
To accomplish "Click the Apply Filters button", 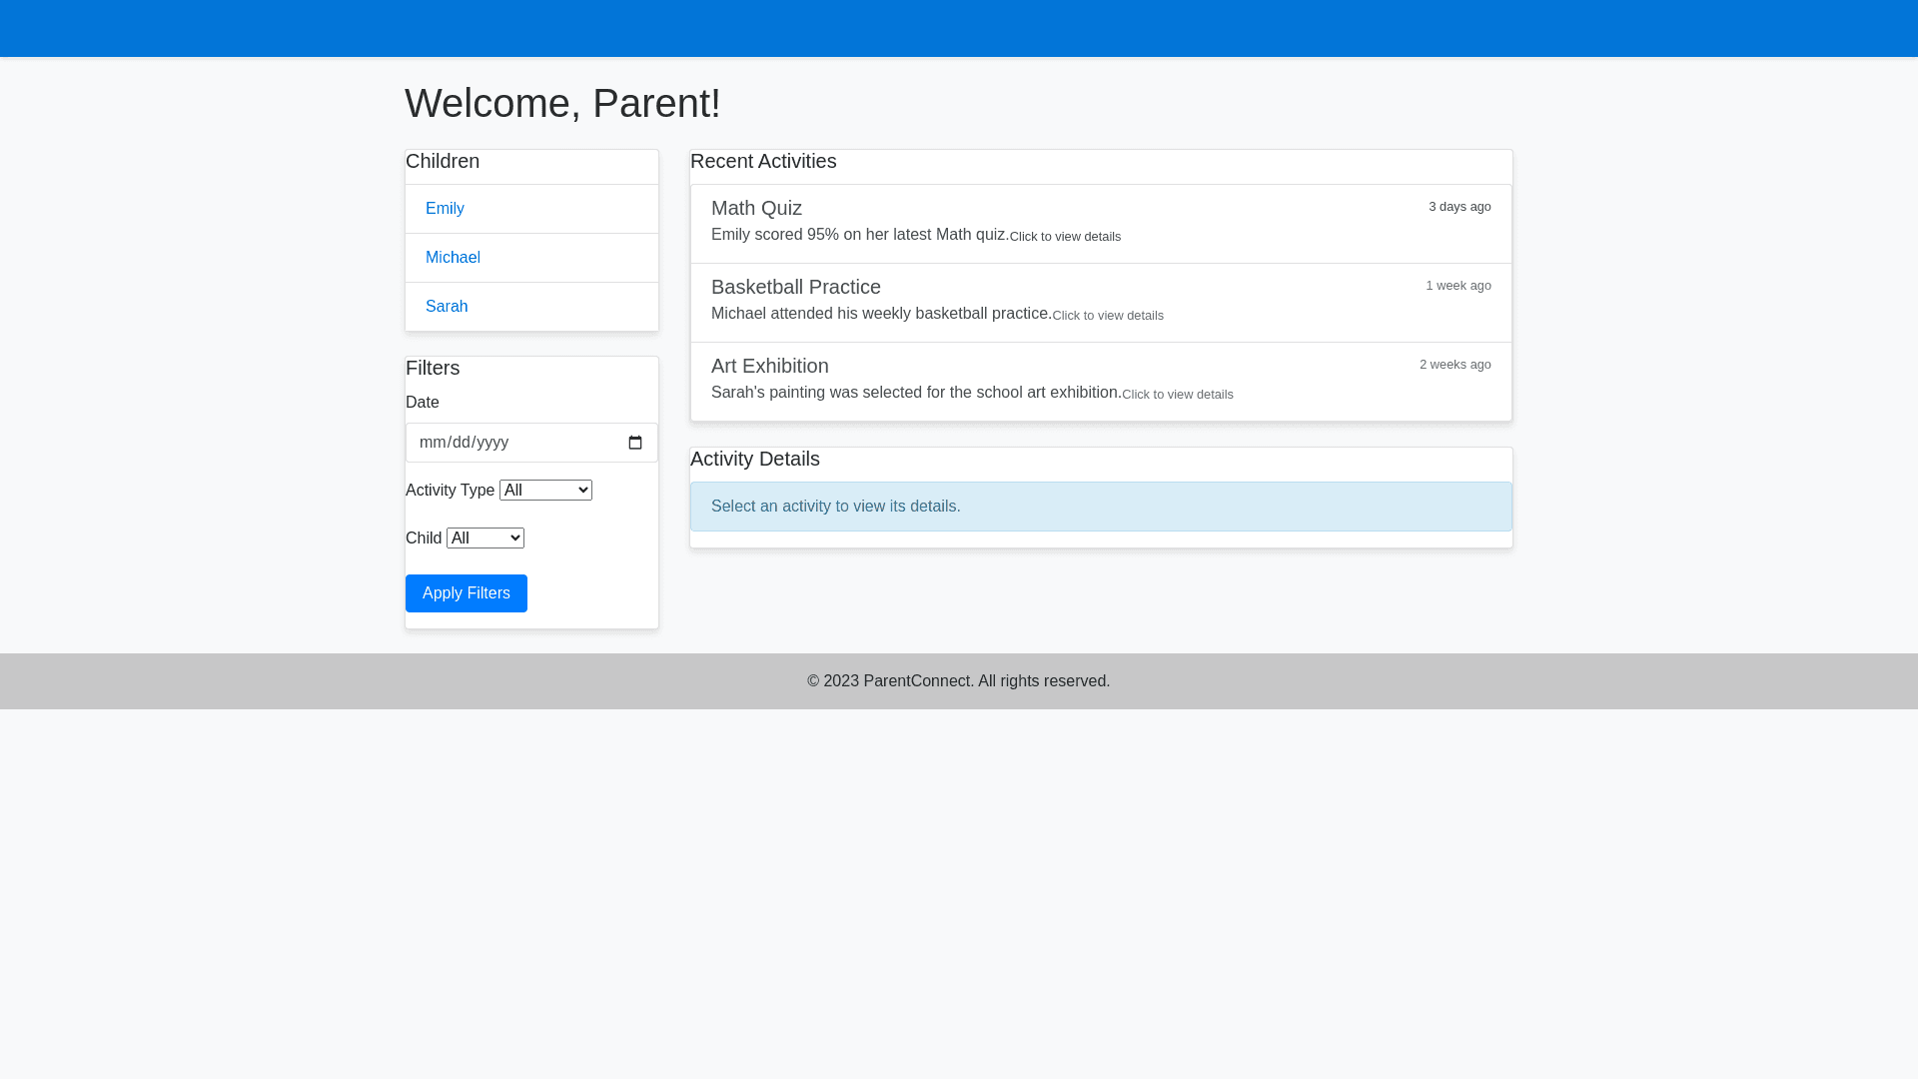I will coord(467,593).
